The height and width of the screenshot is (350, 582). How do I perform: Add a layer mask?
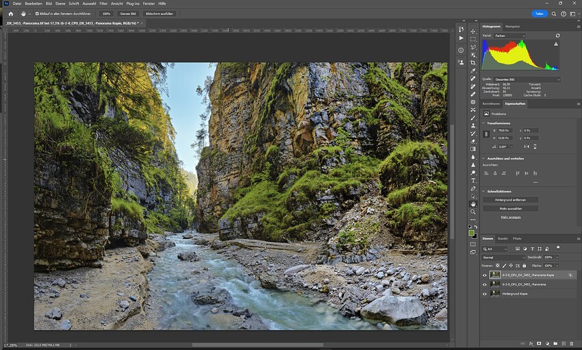tap(539, 344)
